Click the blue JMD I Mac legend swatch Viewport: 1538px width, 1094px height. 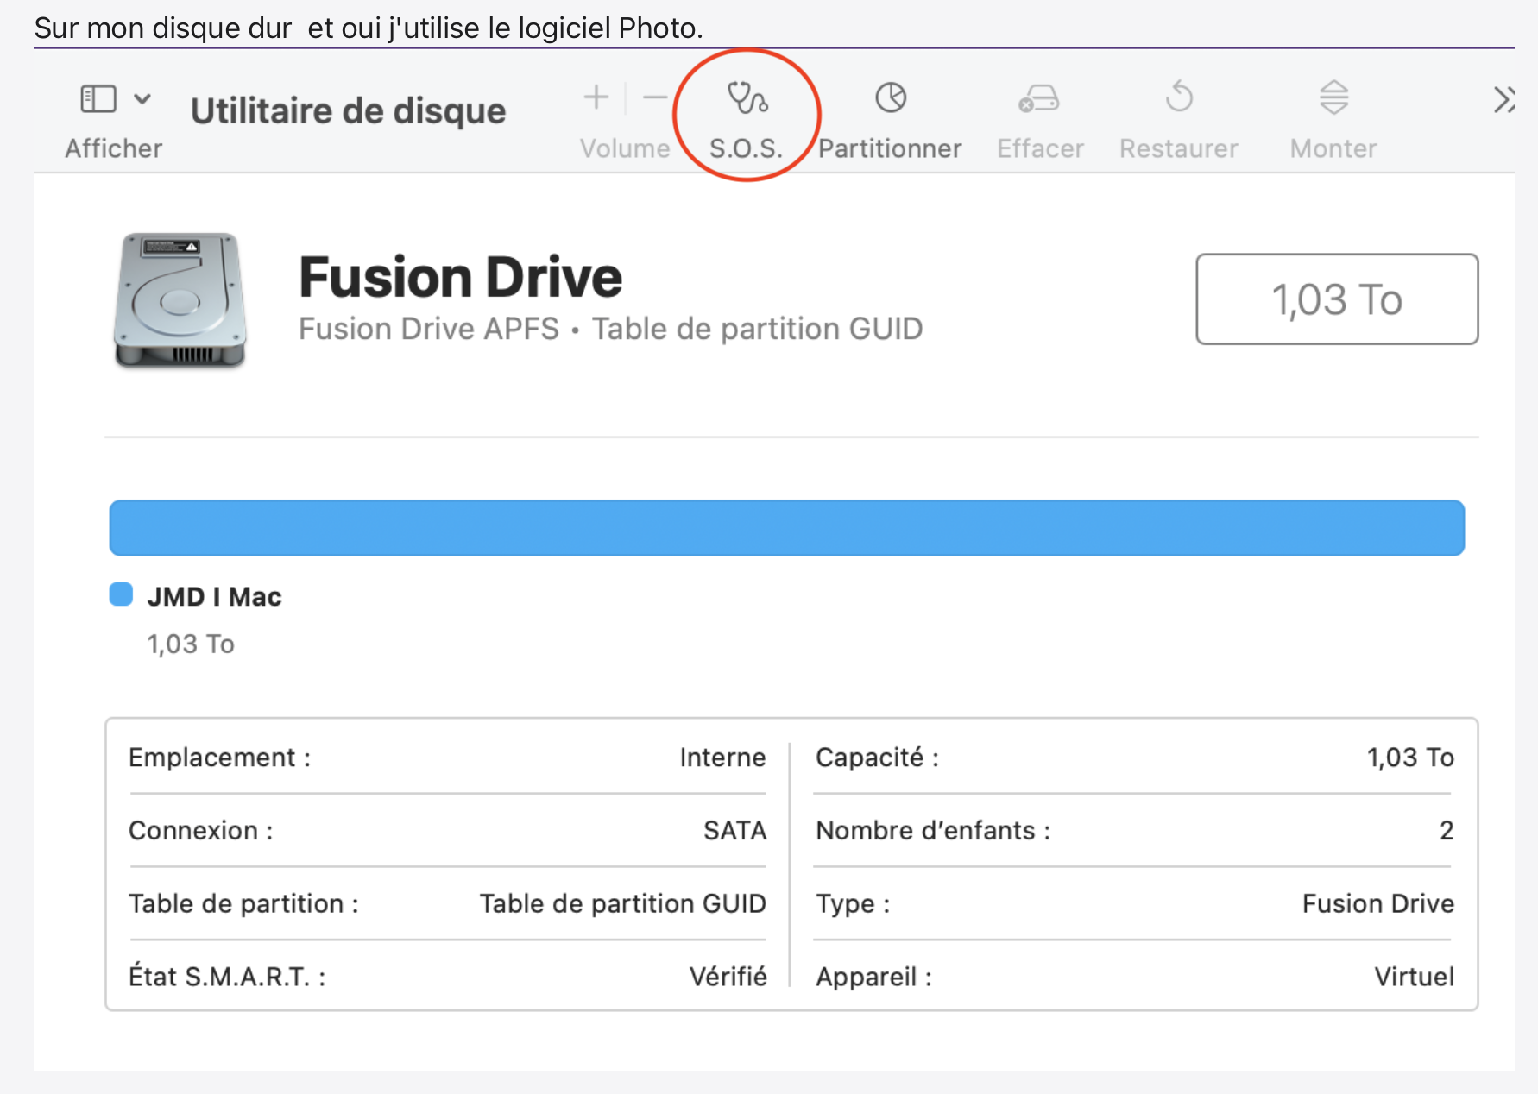point(121,594)
